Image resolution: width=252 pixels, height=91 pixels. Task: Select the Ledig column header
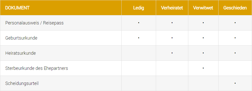[138, 8]
